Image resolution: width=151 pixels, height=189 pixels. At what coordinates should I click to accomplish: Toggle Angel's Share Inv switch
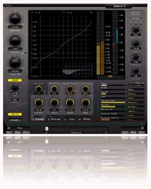pos(76,93)
